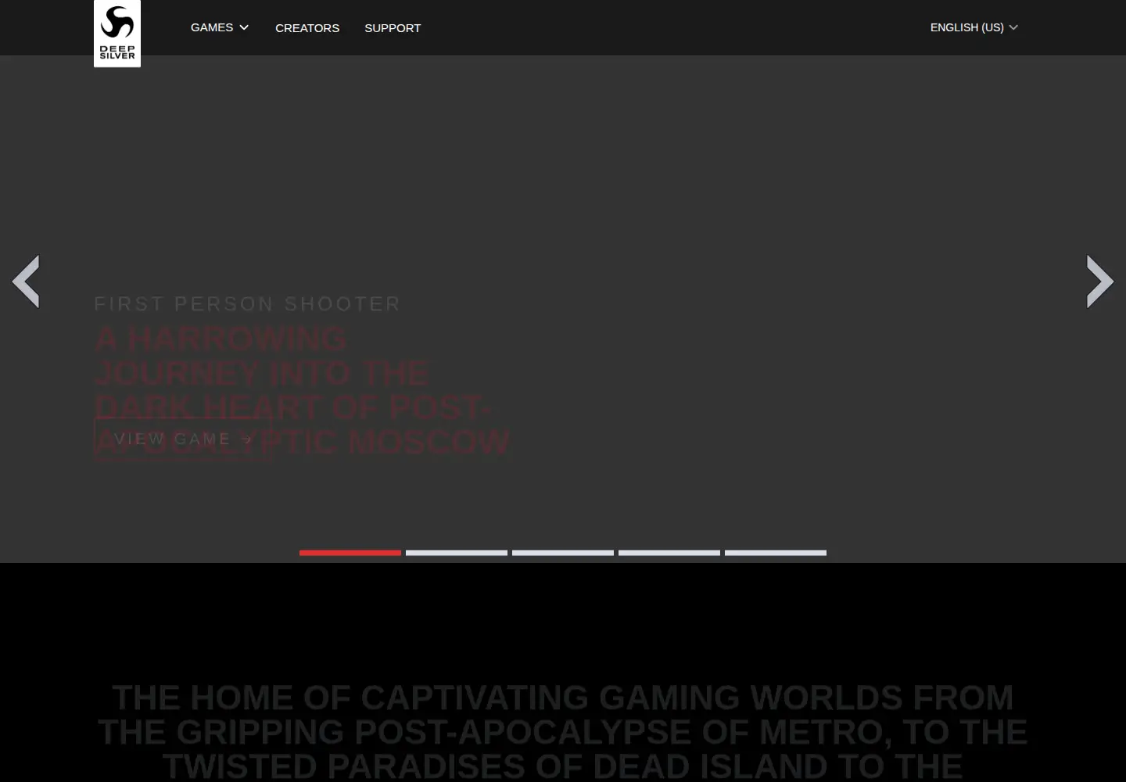Jump to the third carousel slide indicator
The height and width of the screenshot is (782, 1126).
tap(563, 553)
